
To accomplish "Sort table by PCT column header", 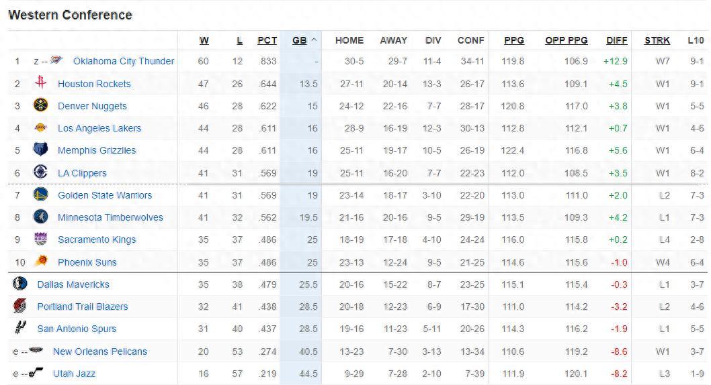I will [267, 40].
